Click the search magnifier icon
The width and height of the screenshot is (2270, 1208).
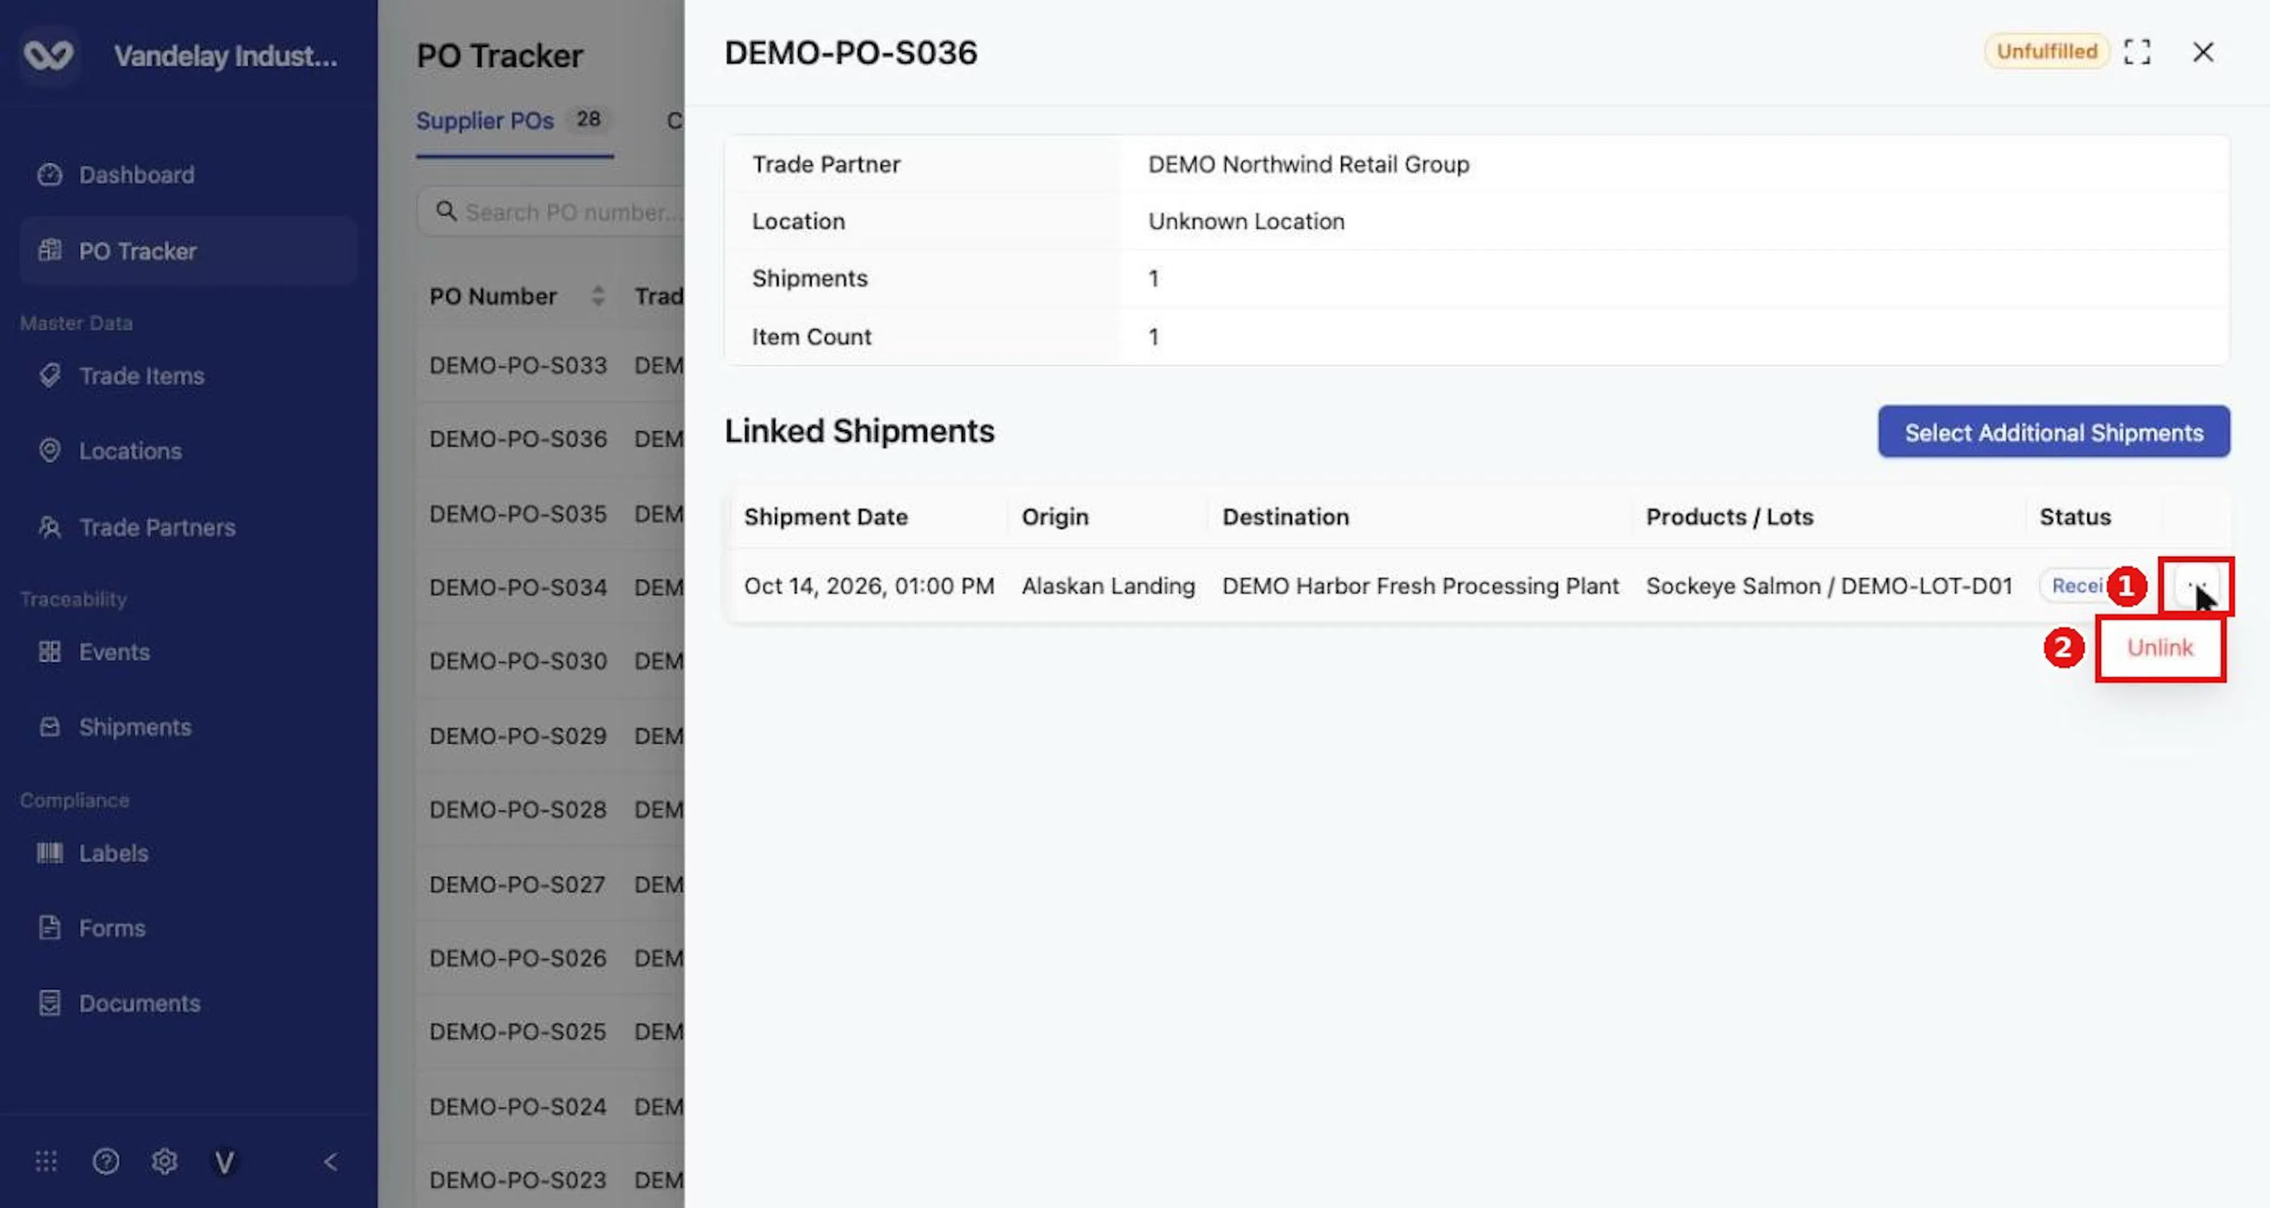pyautogui.click(x=447, y=212)
